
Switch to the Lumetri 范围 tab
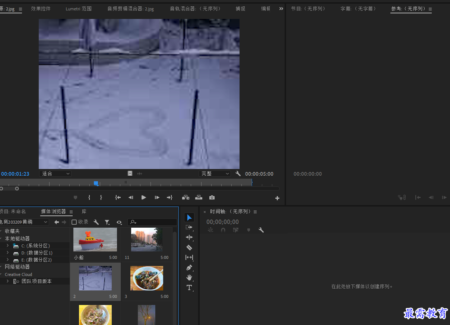[79, 9]
